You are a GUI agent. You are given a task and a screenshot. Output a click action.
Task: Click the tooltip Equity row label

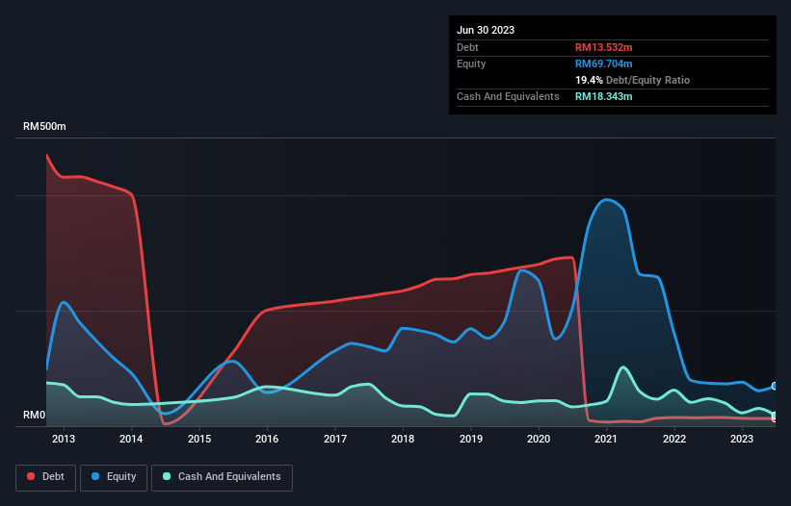pos(471,63)
